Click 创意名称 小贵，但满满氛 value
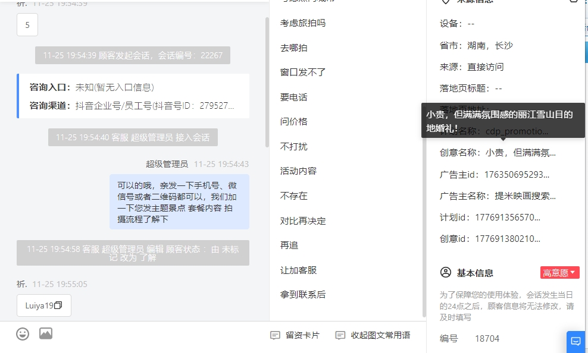The width and height of the screenshot is (588, 353). [x=521, y=153]
